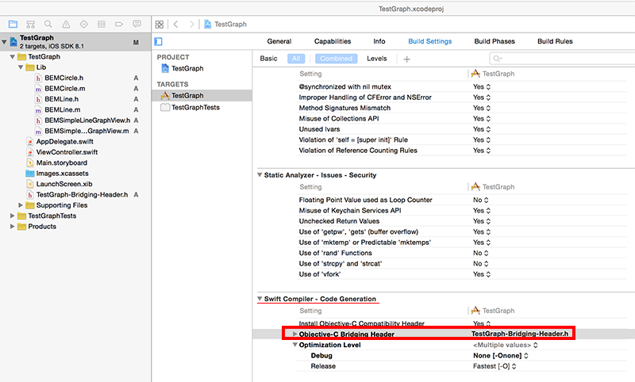The width and height of the screenshot is (635, 382).
Task: Change Use of 'rand' Functions value
Action: point(480,253)
